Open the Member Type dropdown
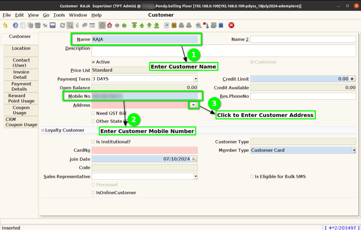This screenshot has width=361, height=230. click(354, 150)
